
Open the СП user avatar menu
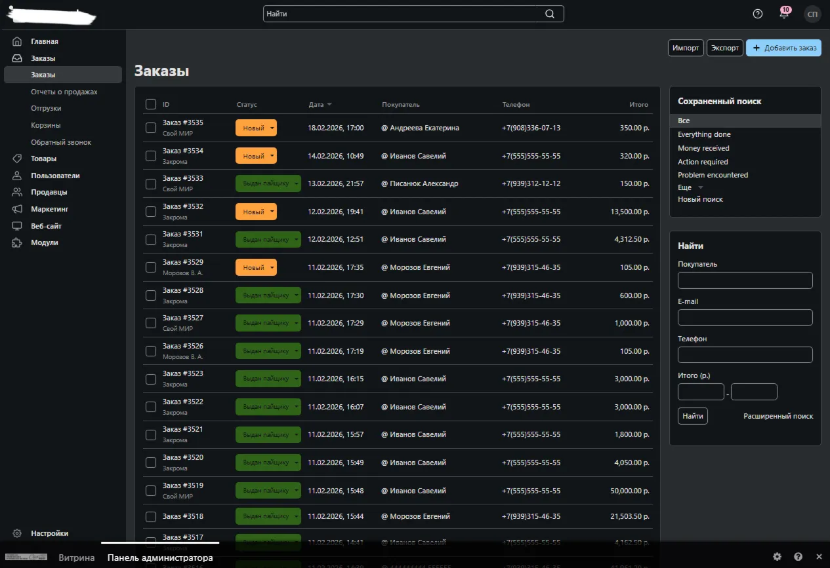813,14
